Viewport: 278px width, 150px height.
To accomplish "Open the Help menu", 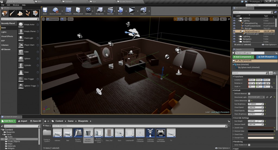I will [x=24, y=5].
